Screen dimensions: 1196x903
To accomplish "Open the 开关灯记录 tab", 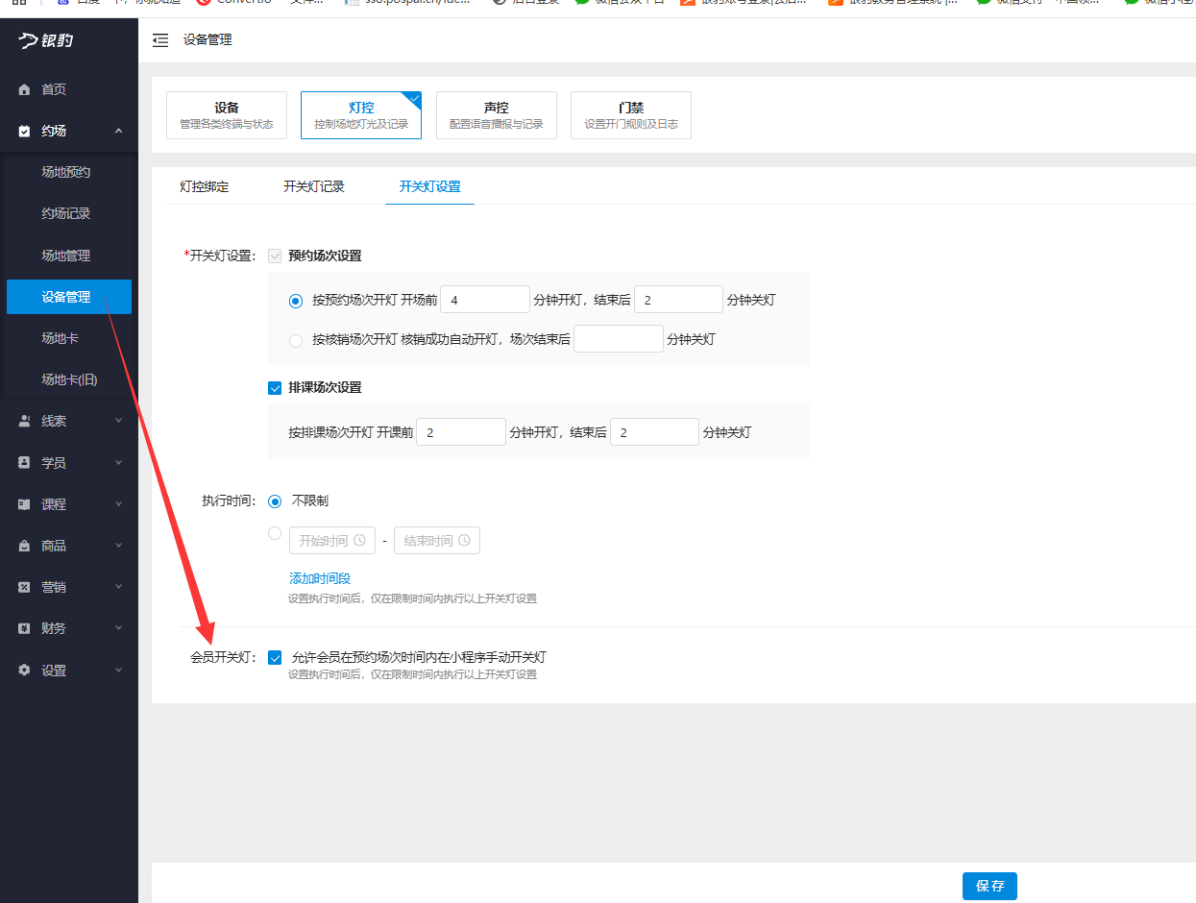I will pyautogui.click(x=314, y=186).
